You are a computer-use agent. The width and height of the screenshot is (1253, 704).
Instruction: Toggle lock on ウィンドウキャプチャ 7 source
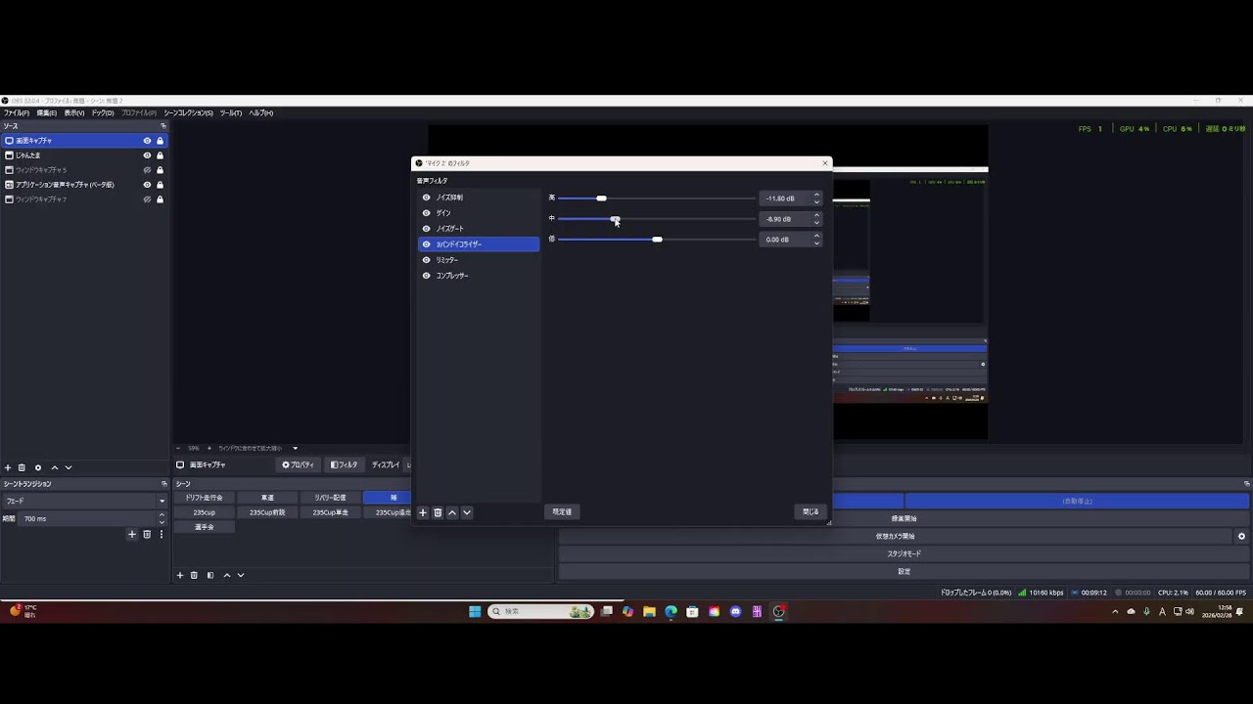click(160, 199)
